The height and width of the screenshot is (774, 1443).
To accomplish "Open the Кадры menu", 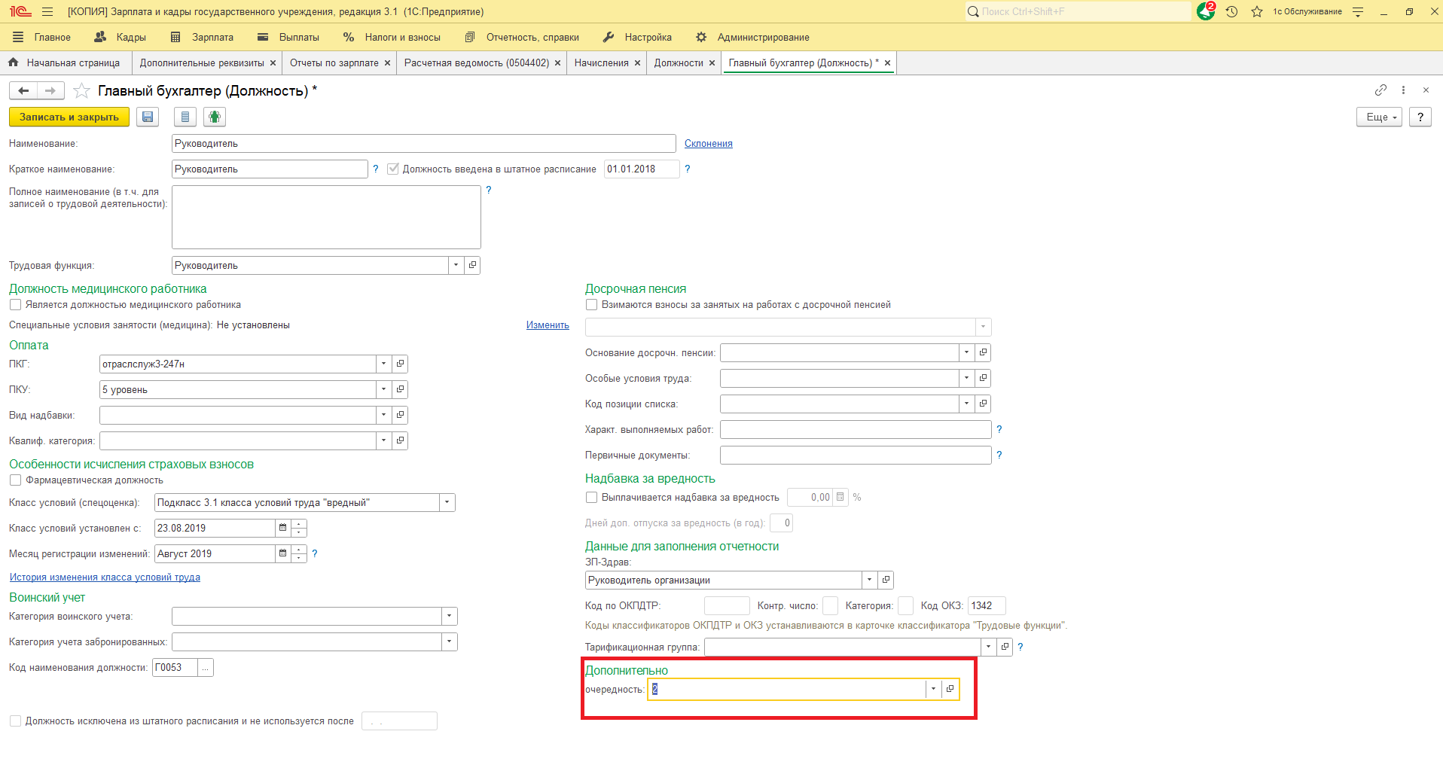I will point(121,37).
